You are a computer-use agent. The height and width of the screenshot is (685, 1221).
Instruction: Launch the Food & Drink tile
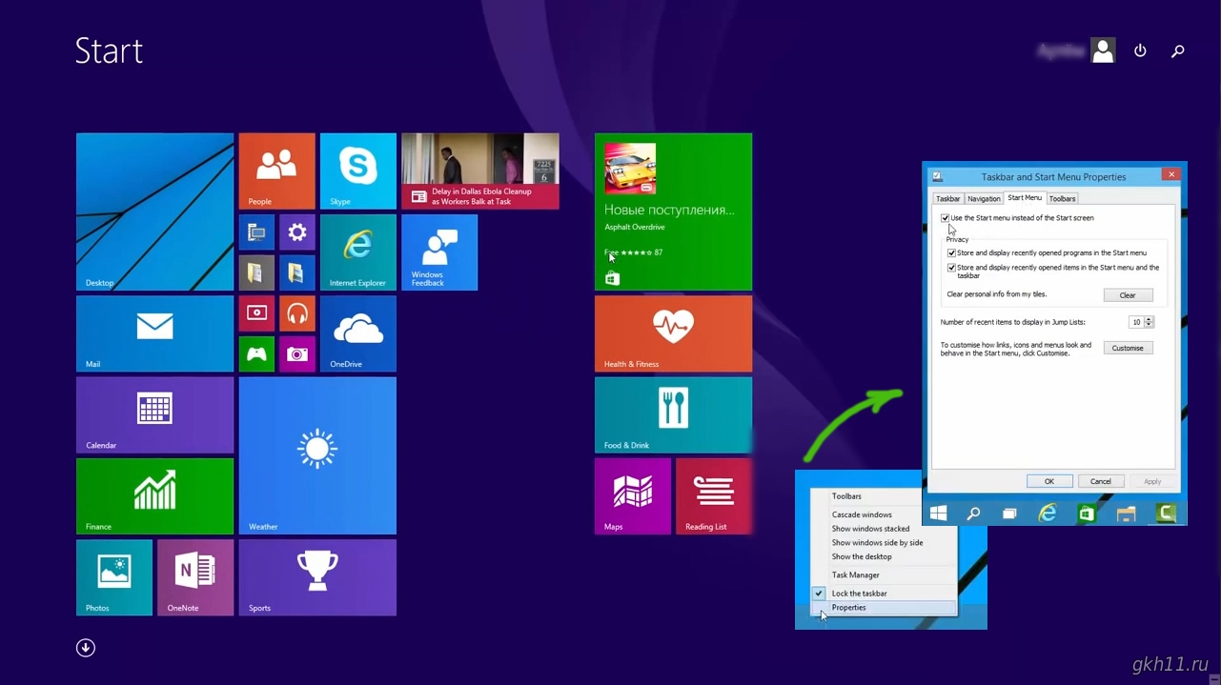[x=673, y=414]
